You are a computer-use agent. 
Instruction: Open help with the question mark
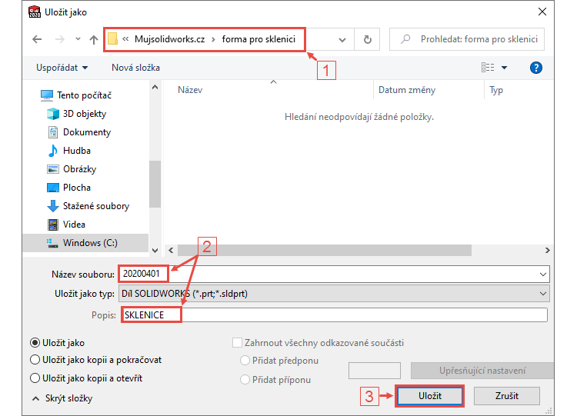point(535,68)
